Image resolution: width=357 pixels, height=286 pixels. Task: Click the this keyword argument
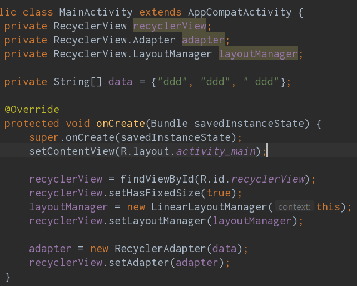click(328, 207)
